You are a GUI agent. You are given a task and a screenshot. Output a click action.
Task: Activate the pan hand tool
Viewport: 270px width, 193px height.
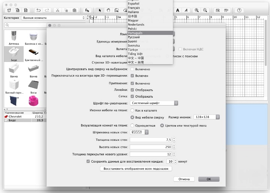click(x=108, y=10)
